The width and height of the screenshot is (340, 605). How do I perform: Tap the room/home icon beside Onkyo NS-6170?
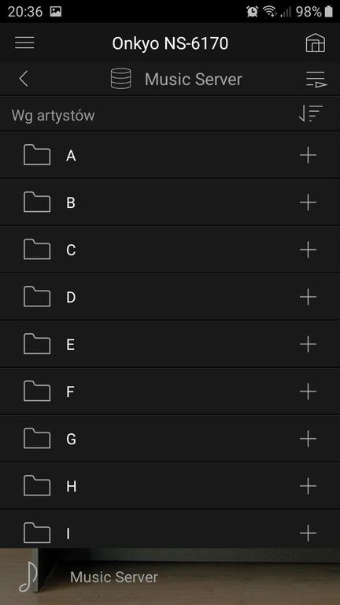(x=316, y=43)
